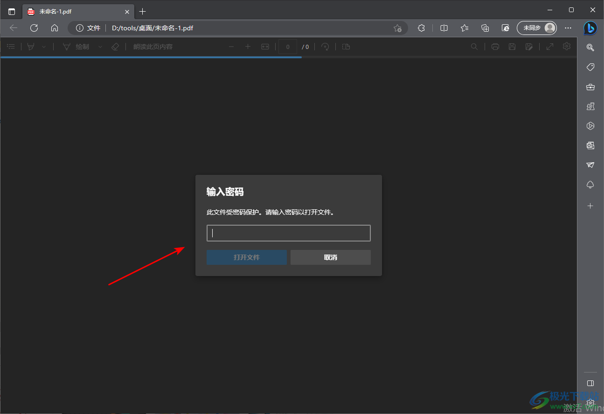Toggle the page view layout
The height and width of the screenshot is (414, 604).
point(346,47)
